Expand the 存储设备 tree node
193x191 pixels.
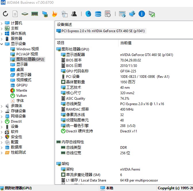tap(2, 111)
